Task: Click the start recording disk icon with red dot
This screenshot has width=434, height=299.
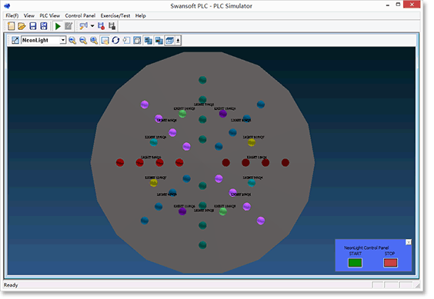Action: coord(101,26)
